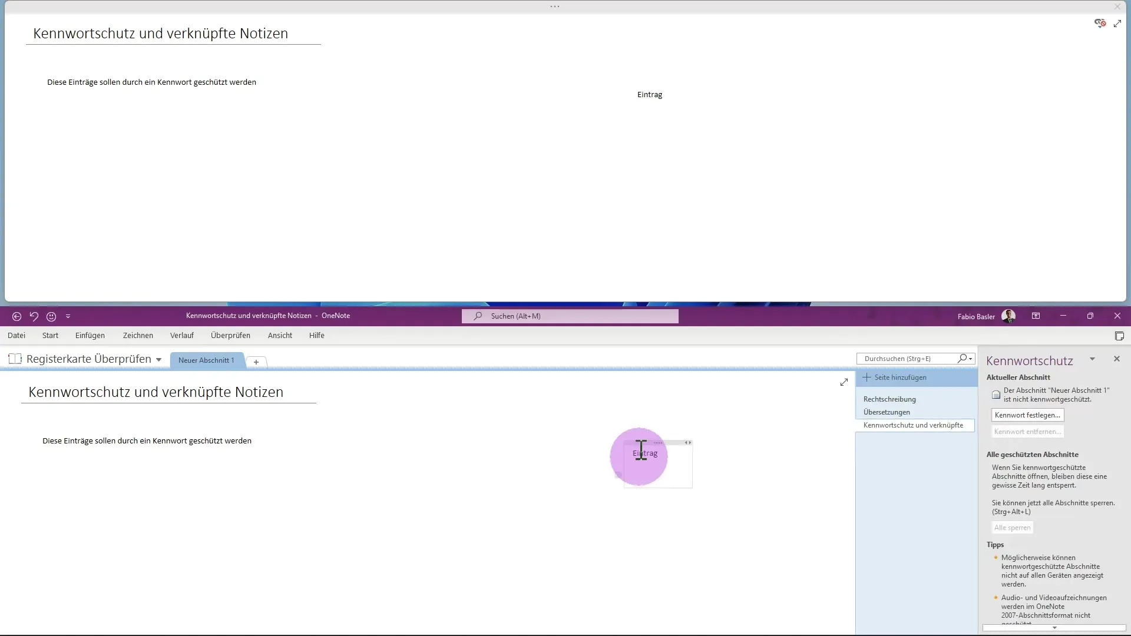Click Fabio Basler's account picture

(x=1008, y=316)
